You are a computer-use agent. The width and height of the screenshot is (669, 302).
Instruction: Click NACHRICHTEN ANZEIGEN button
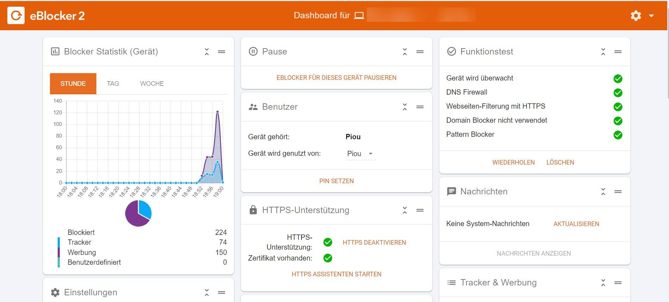click(x=534, y=253)
